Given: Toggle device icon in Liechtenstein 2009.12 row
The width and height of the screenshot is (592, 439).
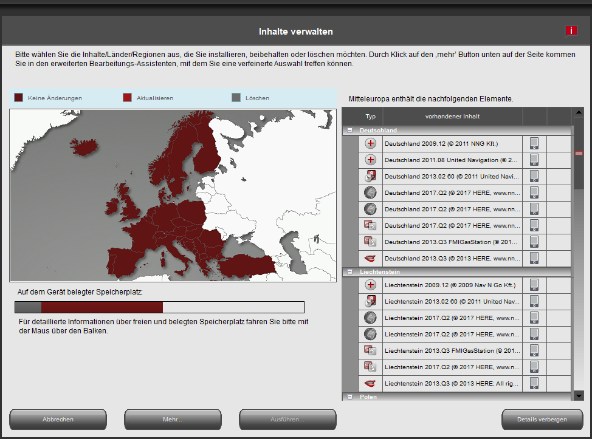Looking at the screenshot, I should 534,285.
